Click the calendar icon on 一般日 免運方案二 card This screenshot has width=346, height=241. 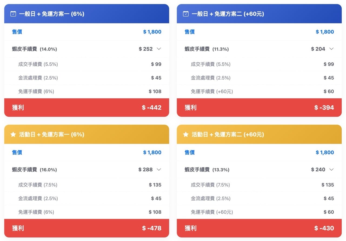click(x=186, y=14)
